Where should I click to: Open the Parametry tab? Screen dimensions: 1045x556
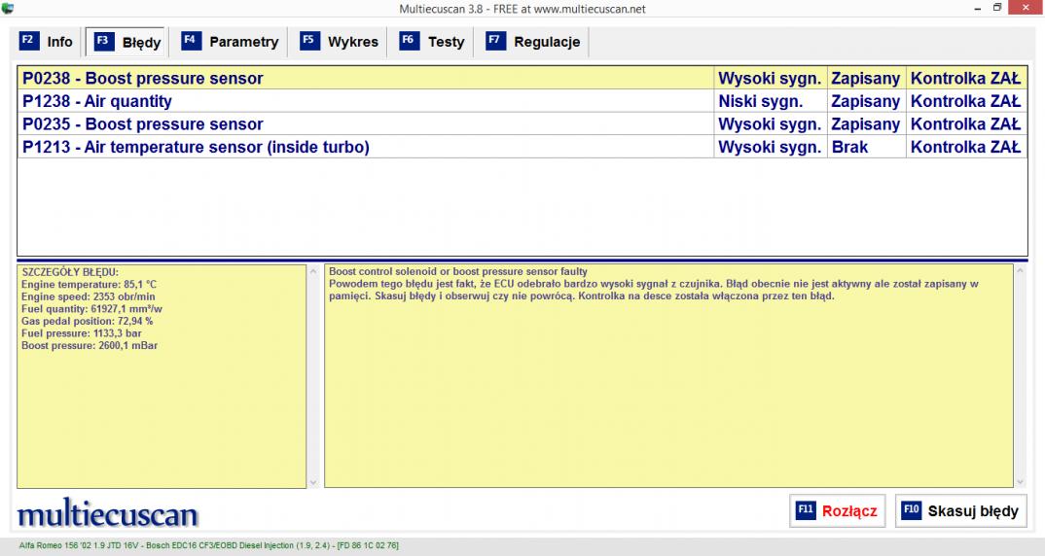click(230, 42)
